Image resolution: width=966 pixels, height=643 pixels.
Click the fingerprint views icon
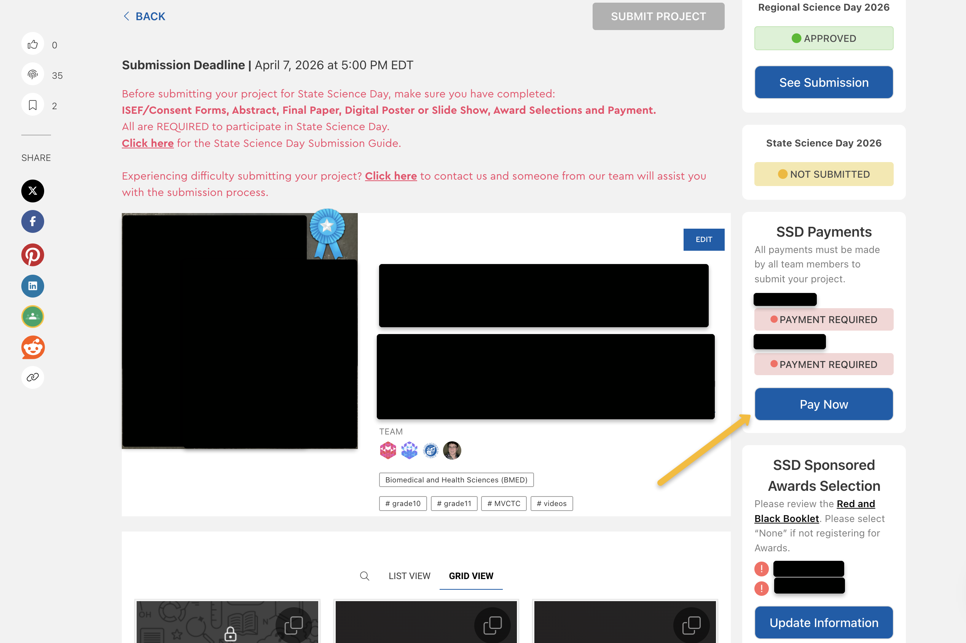point(32,75)
